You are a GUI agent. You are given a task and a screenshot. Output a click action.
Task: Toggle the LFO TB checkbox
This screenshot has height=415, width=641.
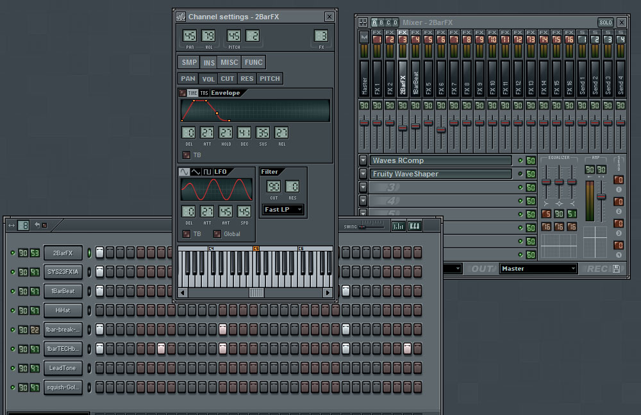tap(187, 234)
